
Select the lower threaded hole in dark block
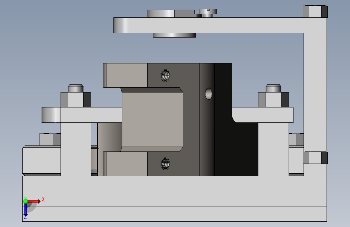(x=165, y=164)
